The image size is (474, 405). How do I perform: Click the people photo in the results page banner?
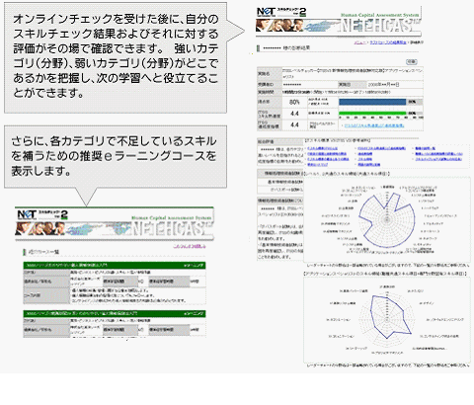click(x=280, y=26)
